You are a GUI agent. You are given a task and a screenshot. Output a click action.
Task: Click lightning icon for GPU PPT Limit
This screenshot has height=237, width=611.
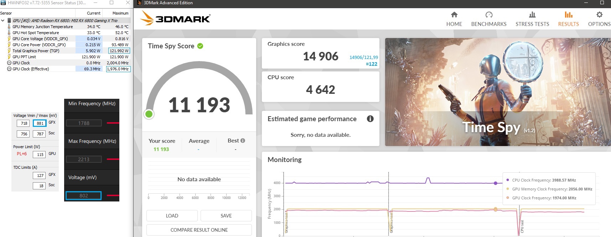click(x=9, y=56)
